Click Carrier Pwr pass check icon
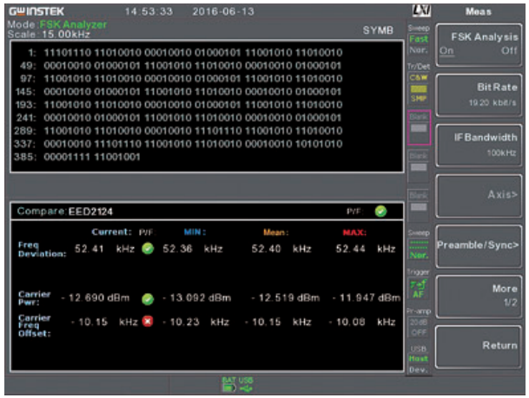Viewport: 529px width, 398px height. (x=148, y=298)
